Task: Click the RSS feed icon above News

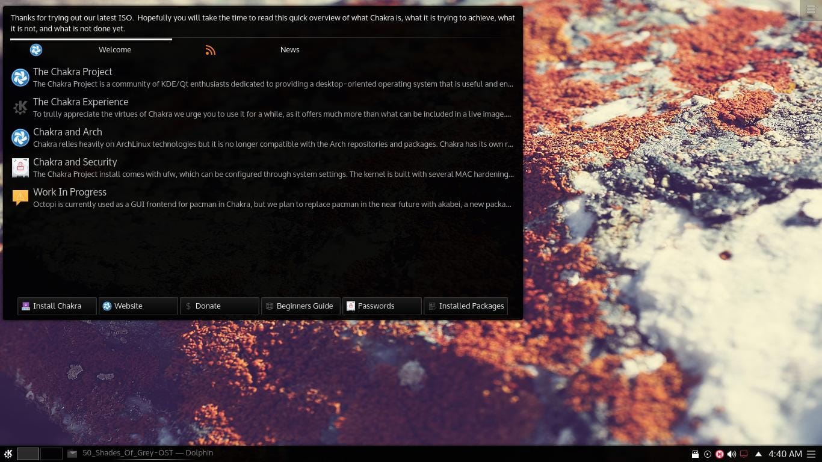Action: pyautogui.click(x=211, y=50)
